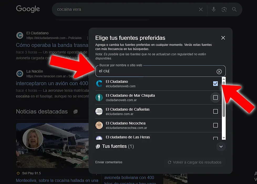
Task: Clear the Google search box text
Action: pos(201,9)
